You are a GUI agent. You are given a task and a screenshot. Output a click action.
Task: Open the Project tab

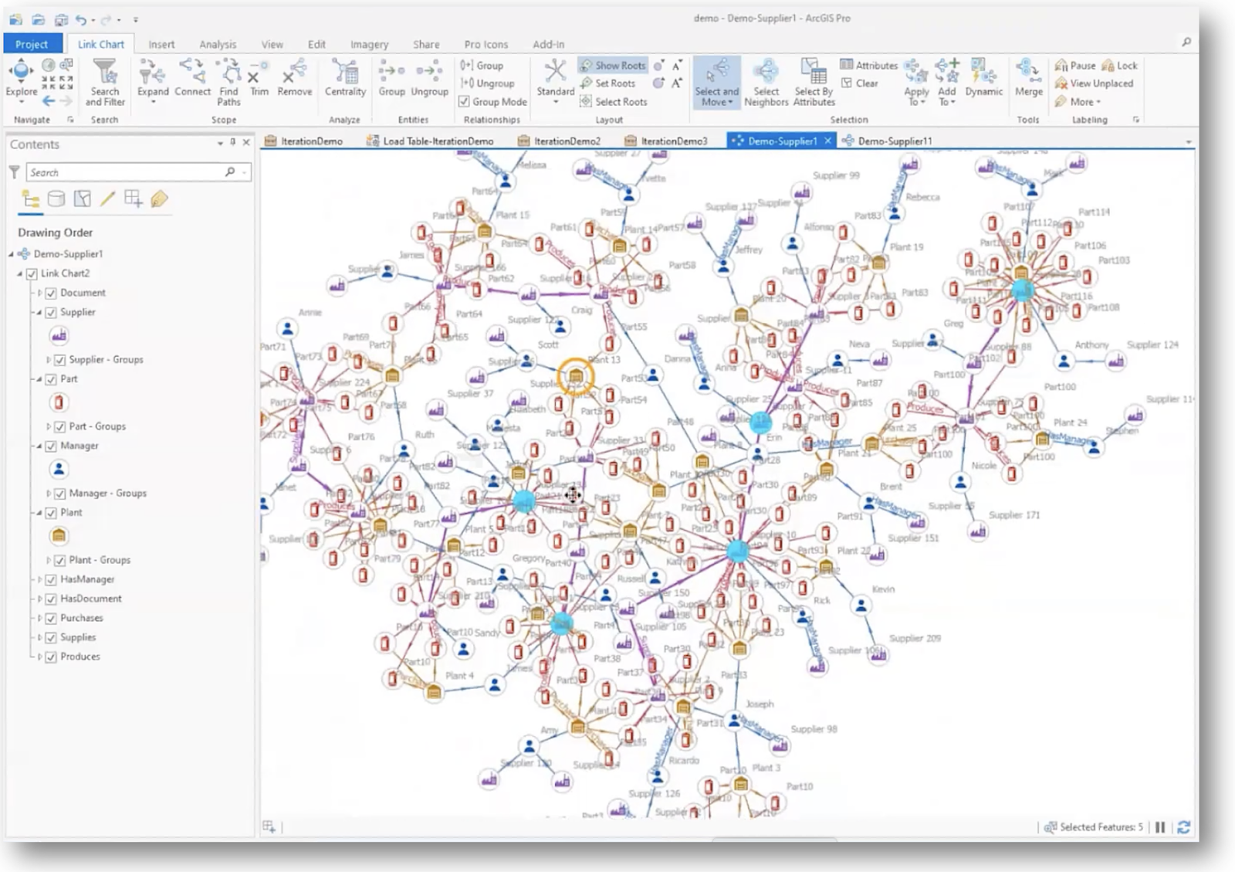click(x=32, y=44)
